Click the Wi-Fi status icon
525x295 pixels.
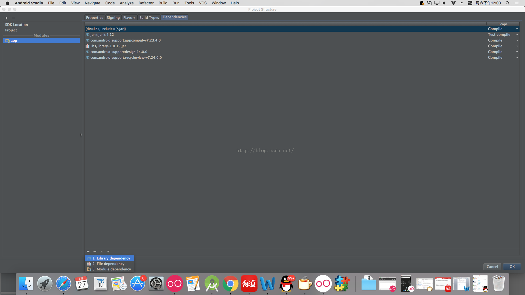[453, 3]
